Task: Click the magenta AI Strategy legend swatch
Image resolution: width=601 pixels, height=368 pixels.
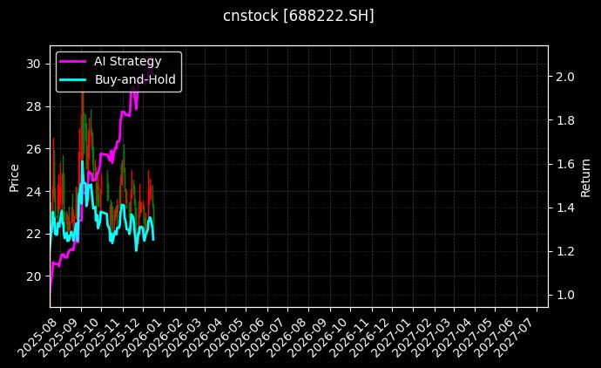Action: [x=73, y=61]
